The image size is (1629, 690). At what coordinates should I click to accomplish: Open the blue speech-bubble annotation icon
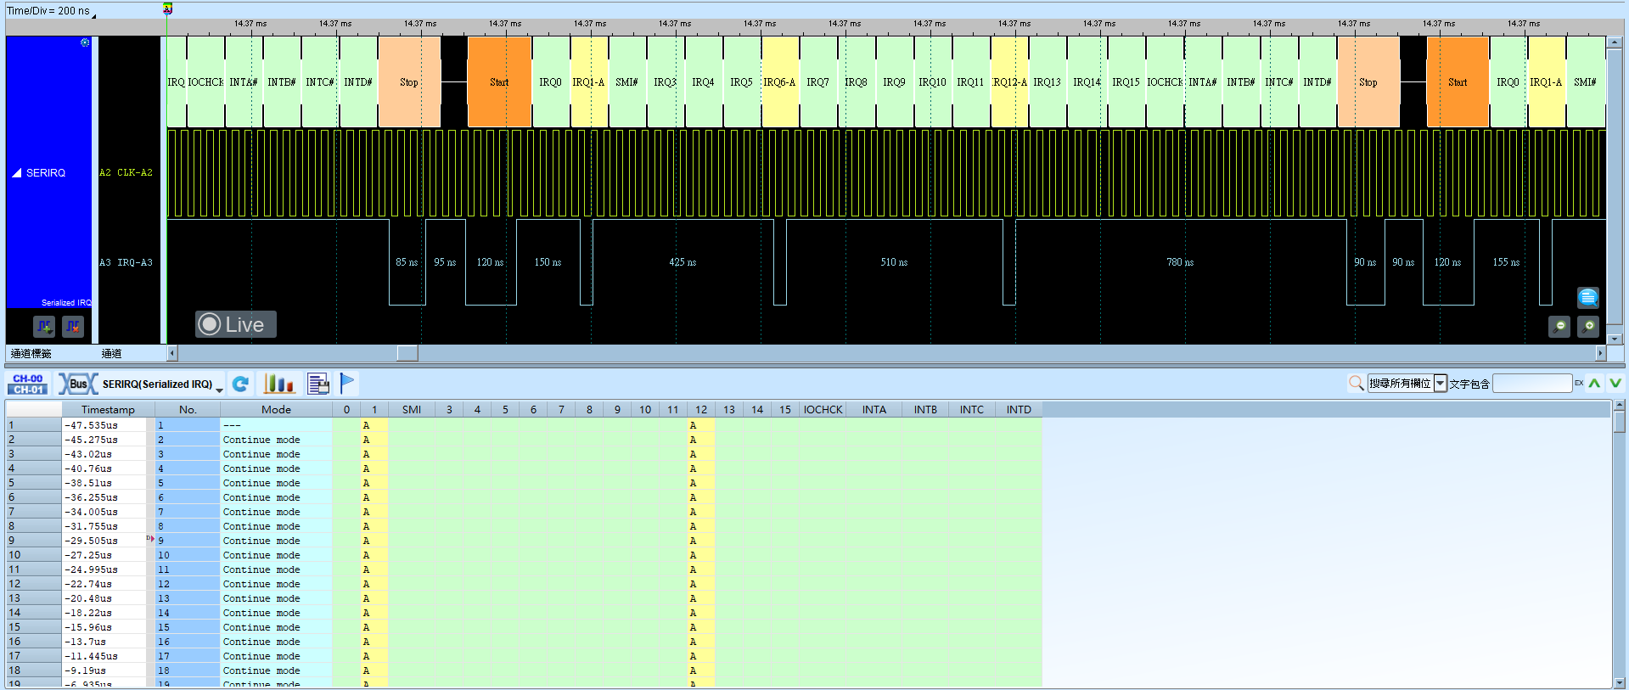[1588, 297]
